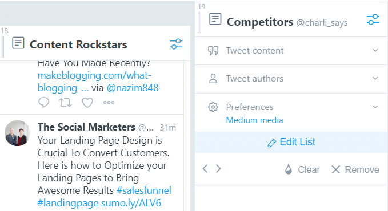
Task: Reply to the makeblogging tweet
Action: [44, 102]
